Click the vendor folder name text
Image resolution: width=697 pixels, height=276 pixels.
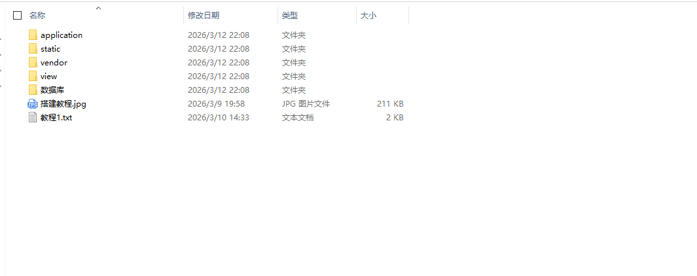[x=54, y=63]
